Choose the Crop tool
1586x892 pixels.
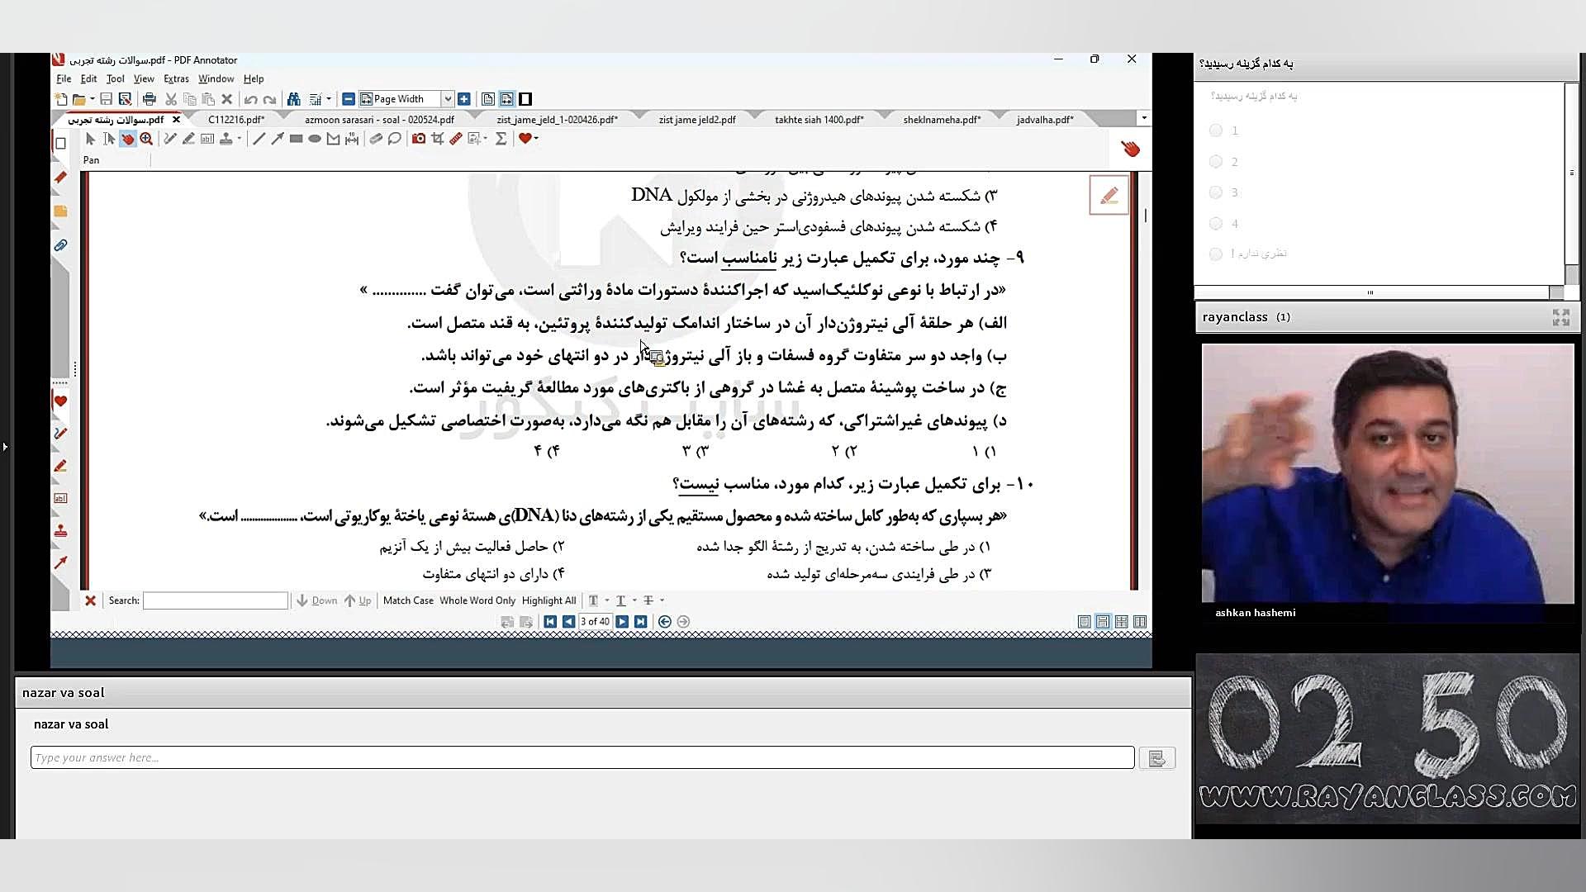[438, 139]
